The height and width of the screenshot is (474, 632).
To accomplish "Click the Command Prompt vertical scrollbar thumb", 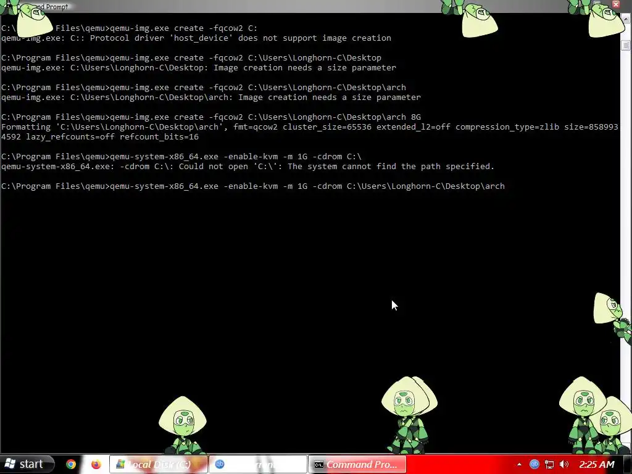I will pyautogui.click(x=626, y=46).
